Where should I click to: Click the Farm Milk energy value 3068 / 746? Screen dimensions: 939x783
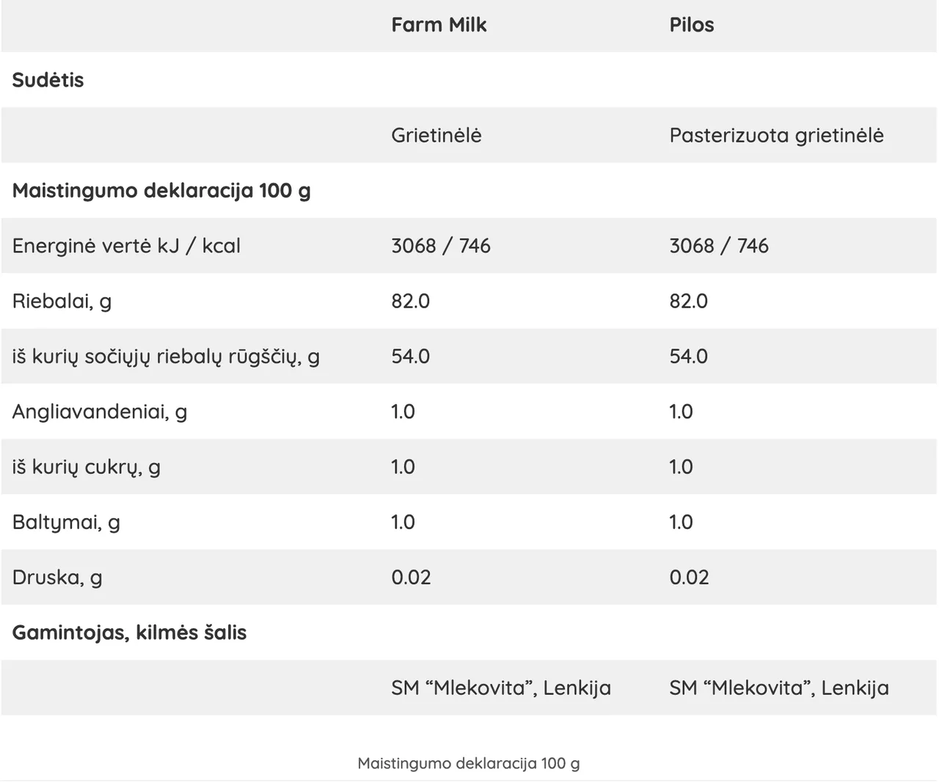(x=440, y=246)
